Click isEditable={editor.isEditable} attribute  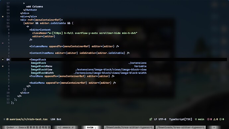tap(102, 53)
